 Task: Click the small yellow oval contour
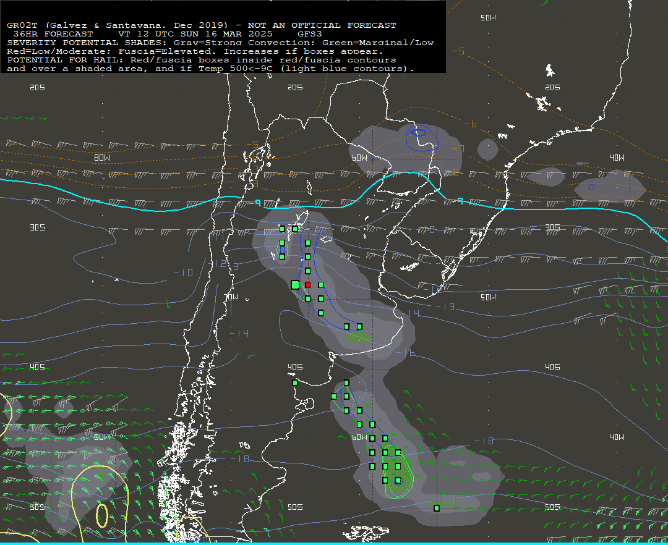pyautogui.click(x=102, y=515)
